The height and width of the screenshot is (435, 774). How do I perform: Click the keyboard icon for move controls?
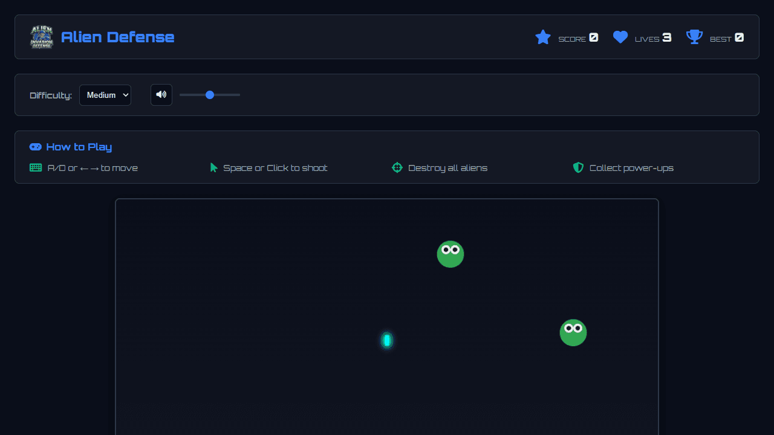[36, 167]
